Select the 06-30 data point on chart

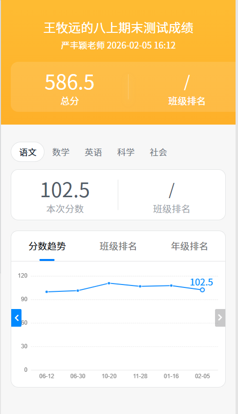click(x=78, y=291)
